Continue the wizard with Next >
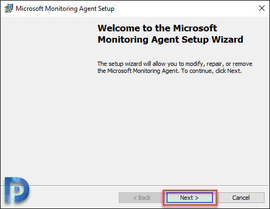Screen dimensions: 270x209 pos(190,198)
